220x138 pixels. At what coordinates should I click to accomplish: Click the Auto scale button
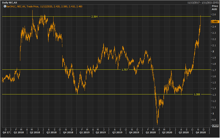point(215,126)
